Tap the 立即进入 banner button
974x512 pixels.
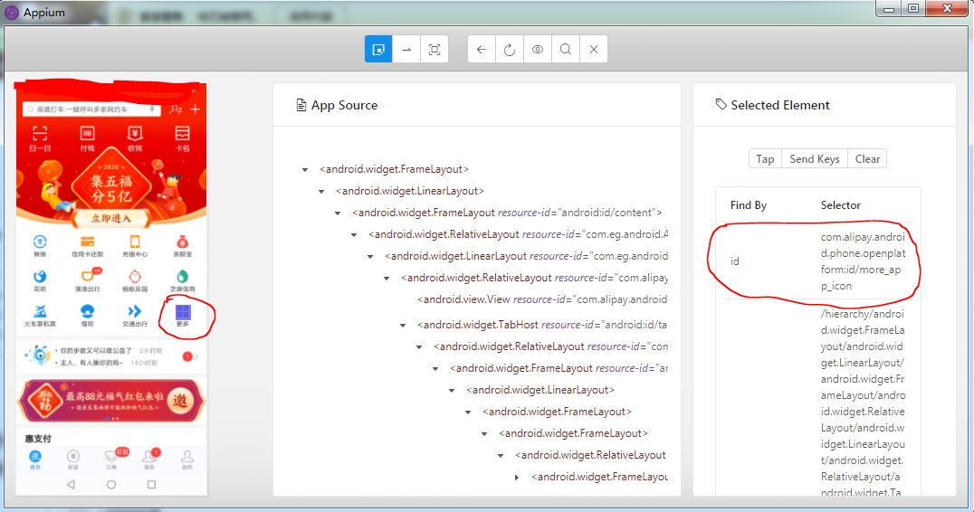(x=111, y=218)
